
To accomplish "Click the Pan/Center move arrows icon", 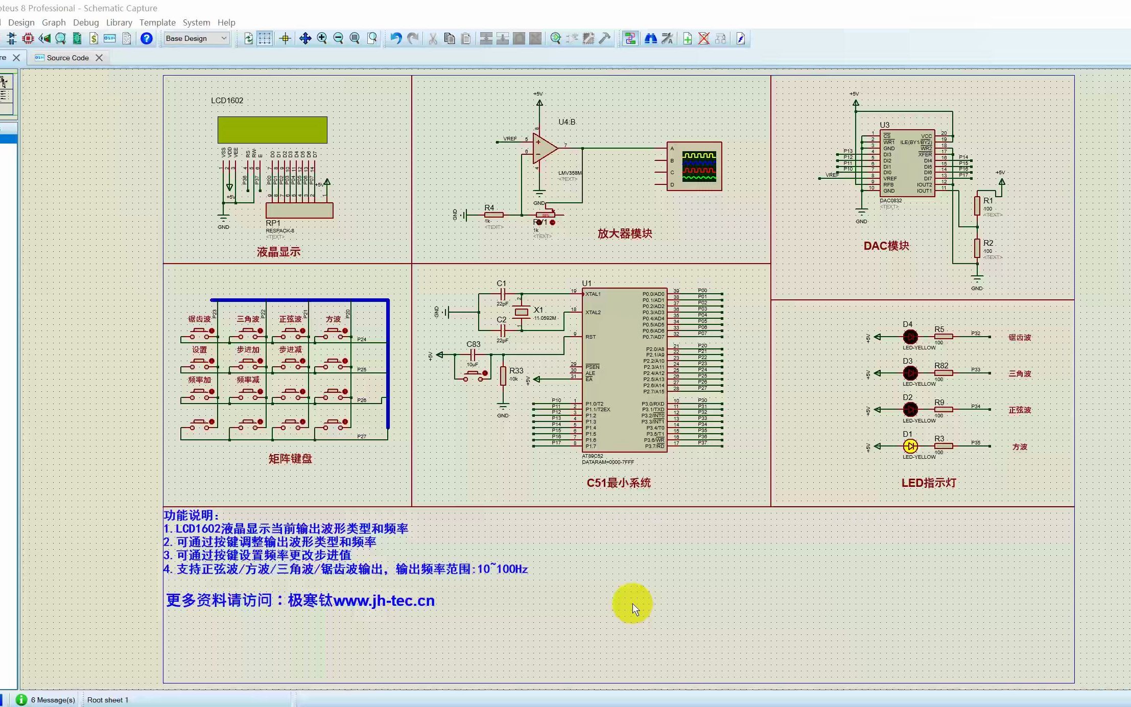I will (305, 38).
